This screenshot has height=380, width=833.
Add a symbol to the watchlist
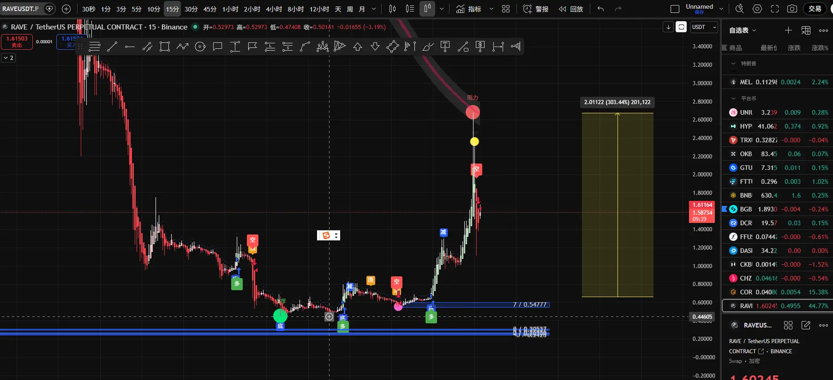click(x=788, y=30)
